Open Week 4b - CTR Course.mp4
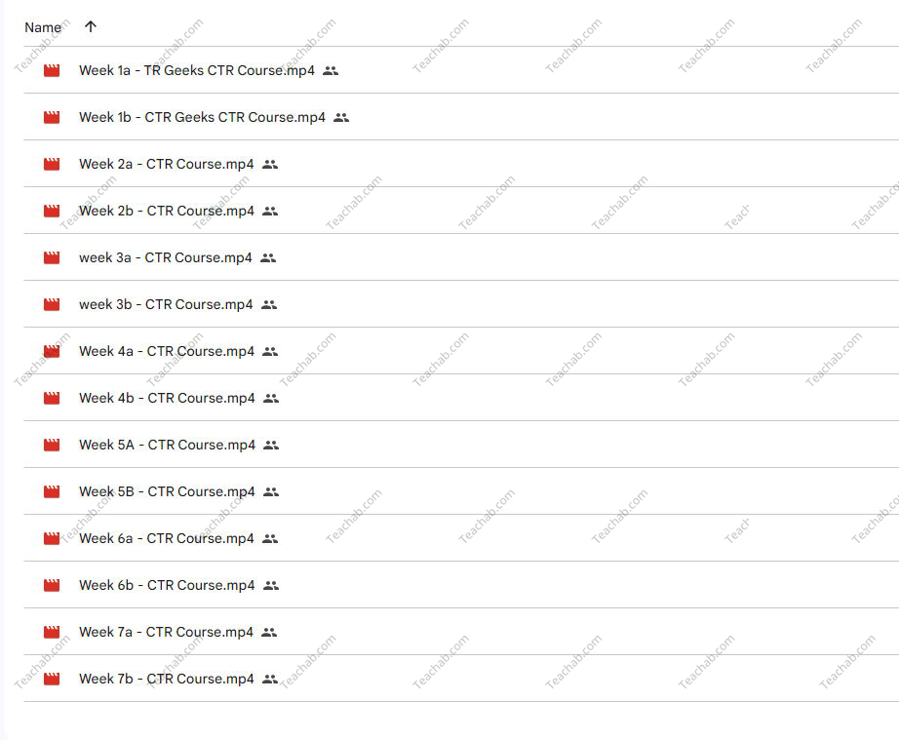Viewport: 899px width, 740px height. click(x=166, y=398)
